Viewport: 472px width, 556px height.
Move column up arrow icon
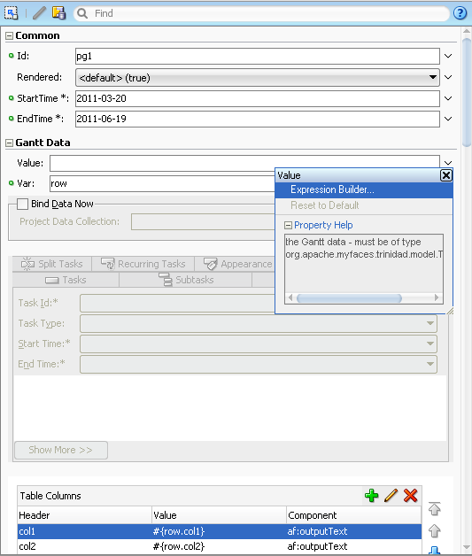click(x=435, y=531)
